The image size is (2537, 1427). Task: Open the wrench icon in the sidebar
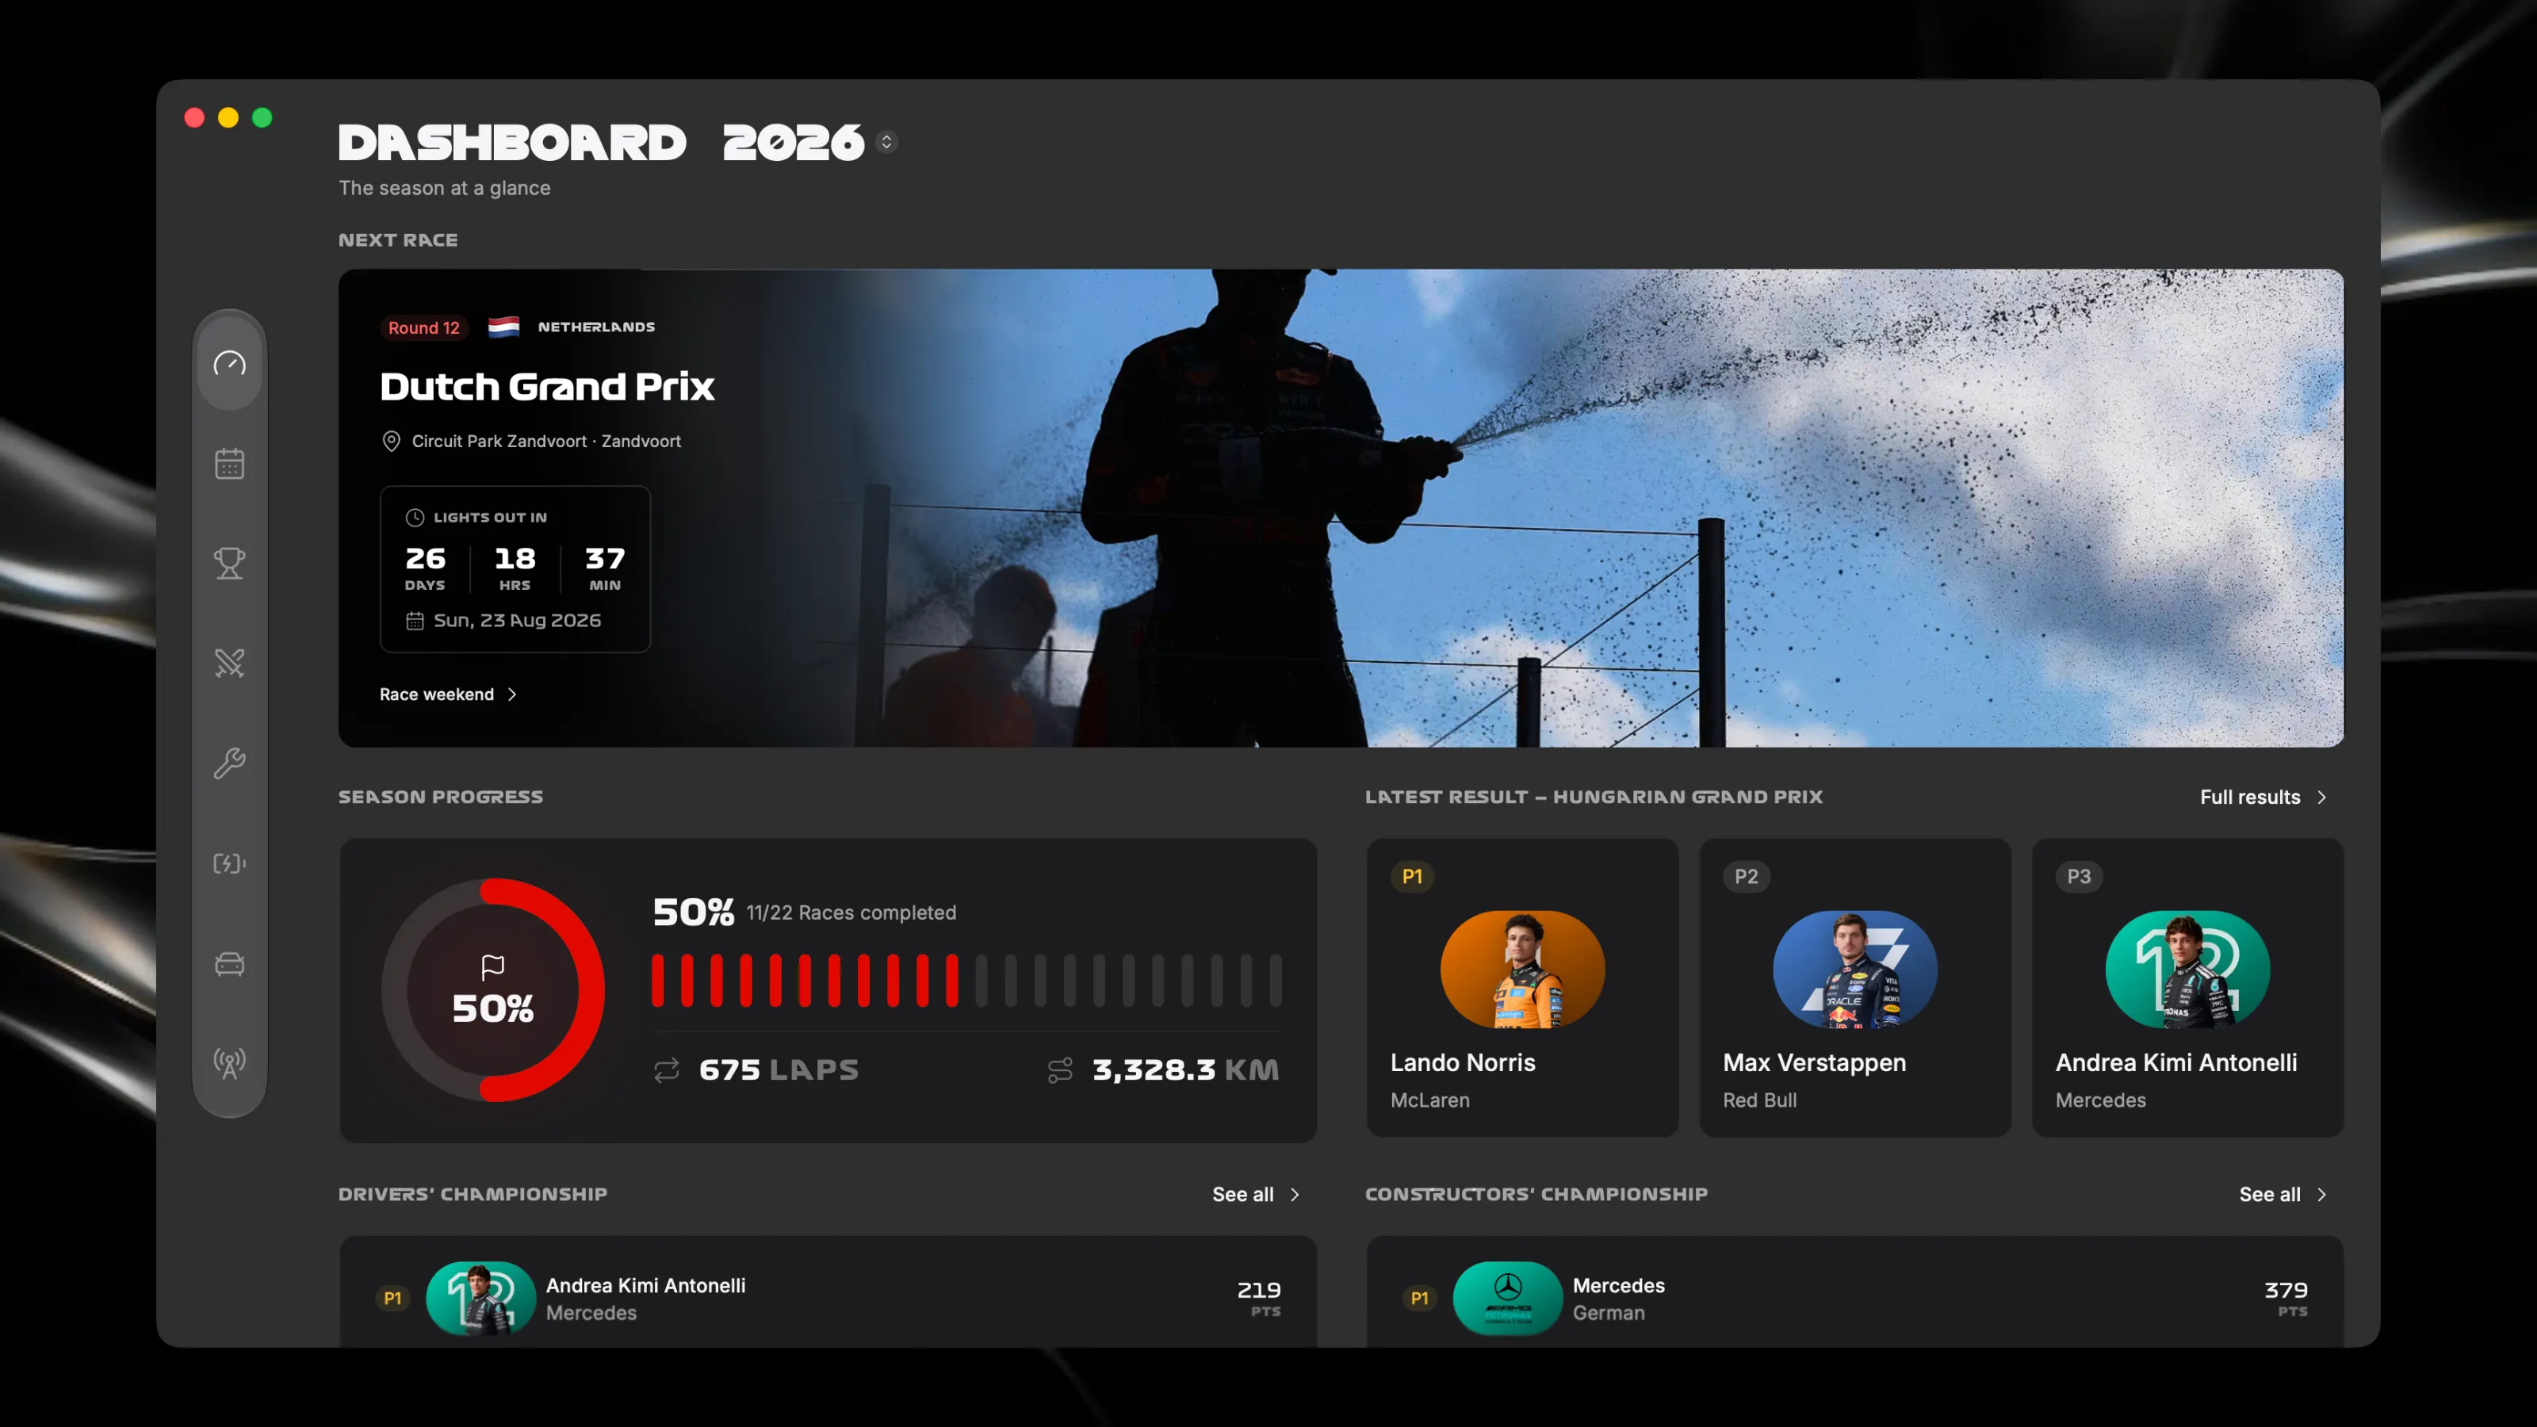click(229, 763)
